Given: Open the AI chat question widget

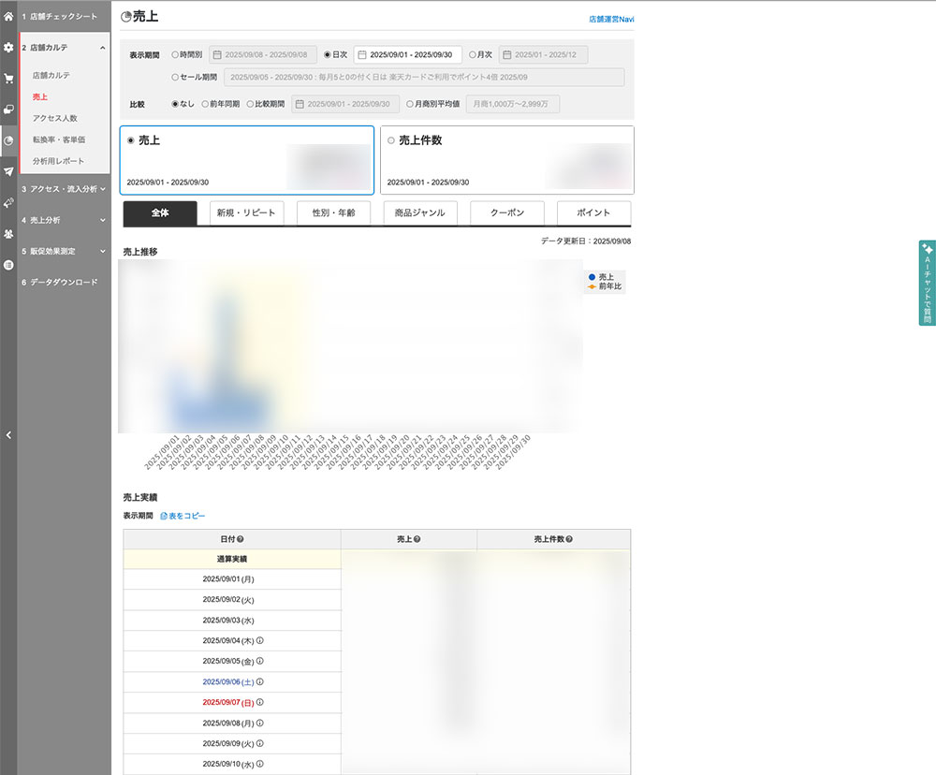Looking at the screenshot, I should point(927,283).
